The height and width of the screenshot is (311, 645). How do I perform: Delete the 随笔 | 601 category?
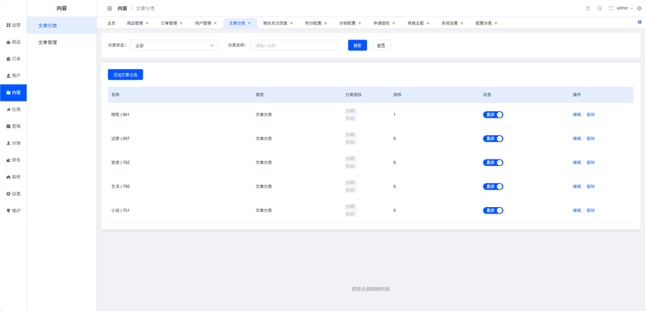pyautogui.click(x=591, y=114)
